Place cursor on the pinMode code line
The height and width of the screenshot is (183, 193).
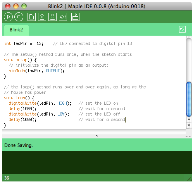36,71
